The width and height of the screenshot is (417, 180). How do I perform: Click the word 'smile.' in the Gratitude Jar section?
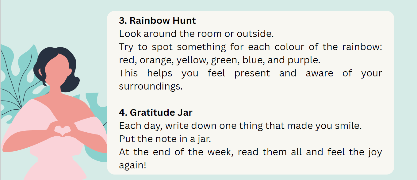click(349, 126)
